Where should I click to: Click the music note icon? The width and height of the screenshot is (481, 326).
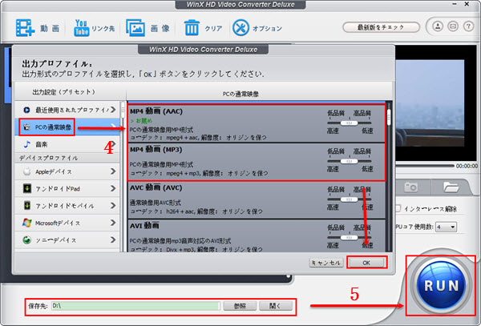pos(27,144)
